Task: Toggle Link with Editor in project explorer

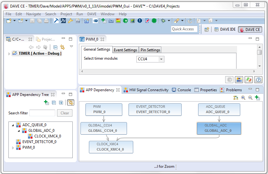Action: 62,47
